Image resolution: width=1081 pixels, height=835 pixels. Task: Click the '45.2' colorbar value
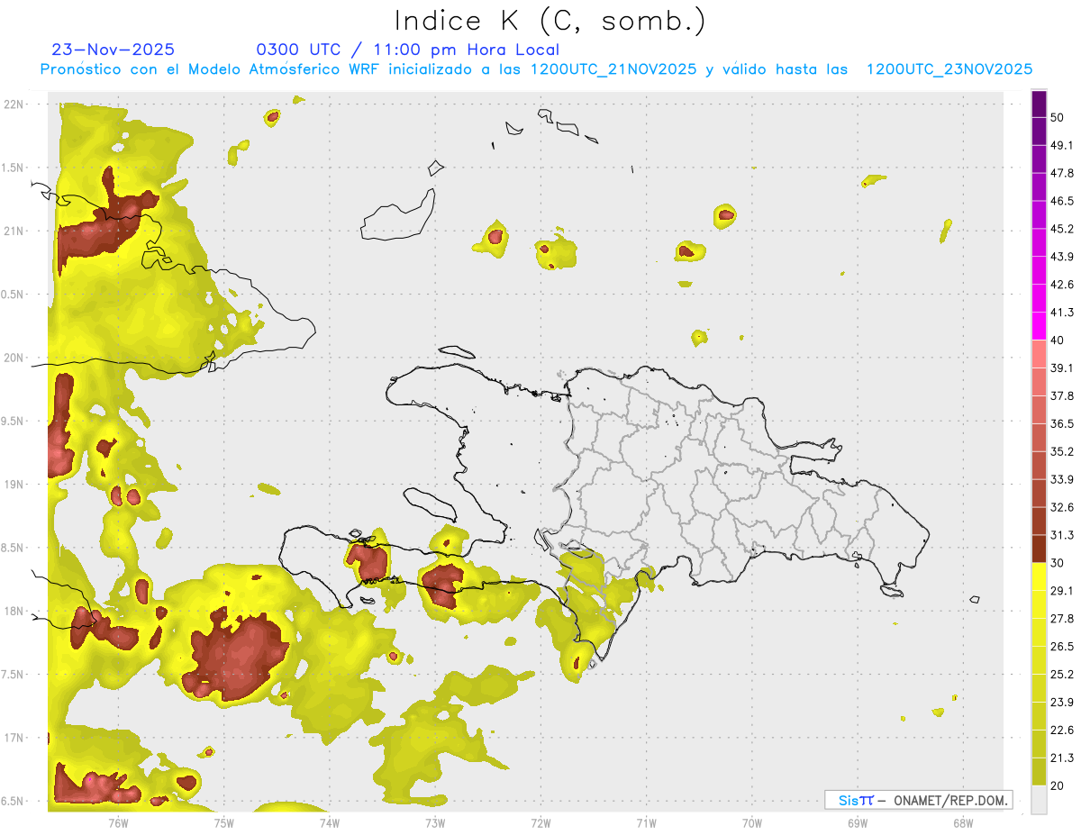coord(1062,229)
